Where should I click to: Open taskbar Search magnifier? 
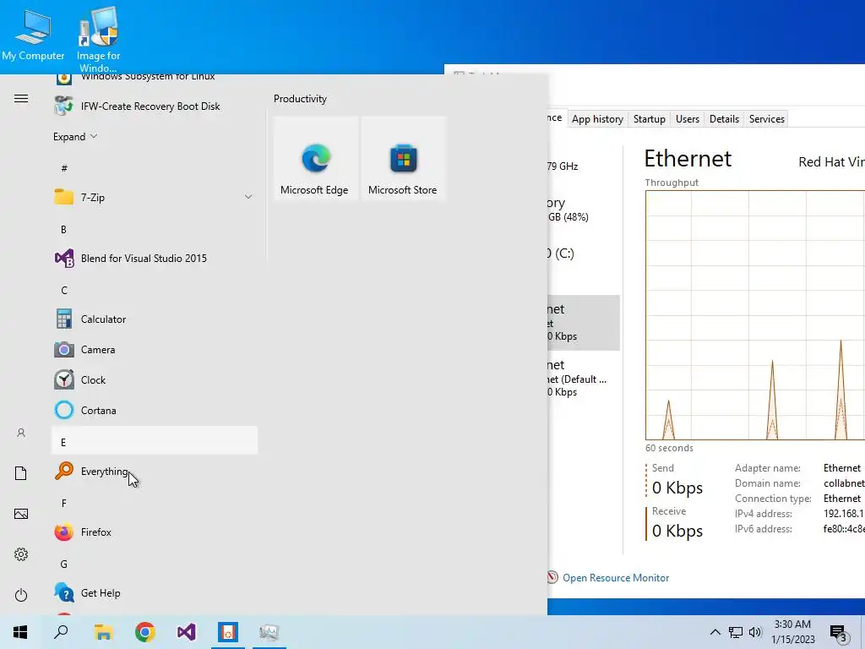tap(61, 632)
